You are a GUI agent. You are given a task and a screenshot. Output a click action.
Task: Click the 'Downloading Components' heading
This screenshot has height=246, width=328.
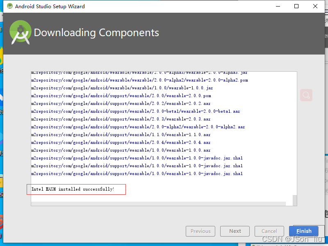pos(96,33)
